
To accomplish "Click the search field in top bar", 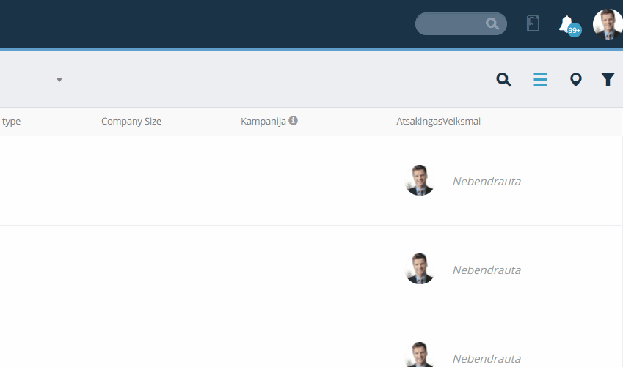I will click(x=461, y=23).
